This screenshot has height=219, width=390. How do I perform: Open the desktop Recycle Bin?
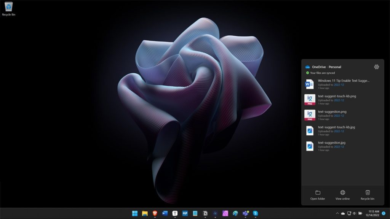click(8, 8)
